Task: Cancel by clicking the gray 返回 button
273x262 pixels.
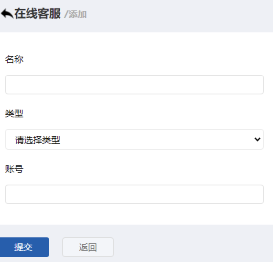Action: (x=88, y=247)
